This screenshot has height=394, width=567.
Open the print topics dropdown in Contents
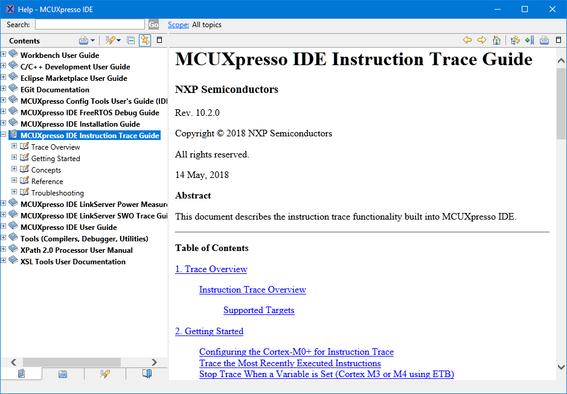[x=92, y=40]
